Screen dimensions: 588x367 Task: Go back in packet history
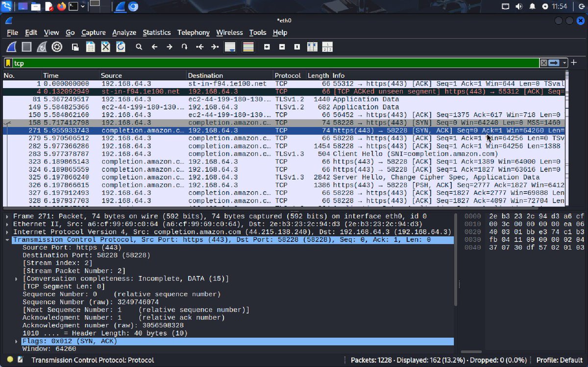[154, 47]
